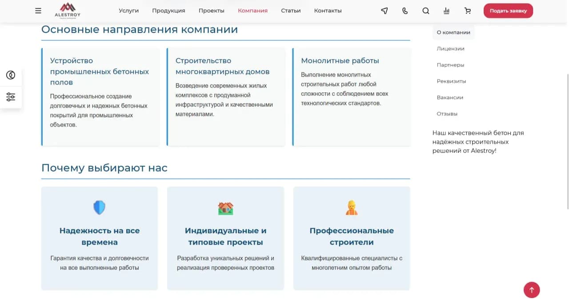The image size is (569, 306).
Task: Toggle the contrast accessibility mode icon
Action: point(11,75)
